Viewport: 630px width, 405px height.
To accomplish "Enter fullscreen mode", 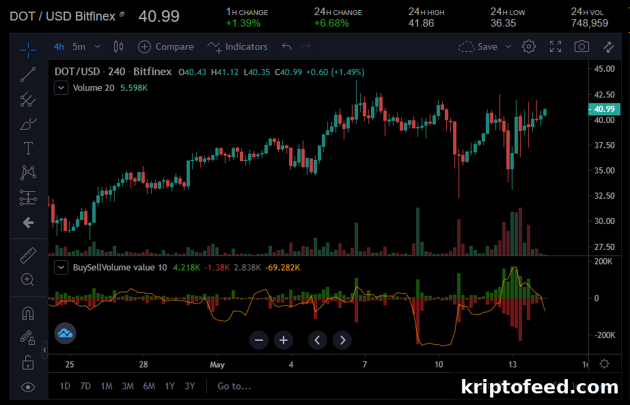I will pyautogui.click(x=556, y=46).
